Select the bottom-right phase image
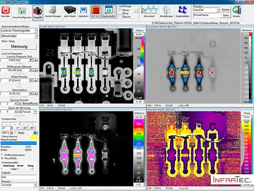Viewport: 254px width, 191px height. click(x=194, y=148)
